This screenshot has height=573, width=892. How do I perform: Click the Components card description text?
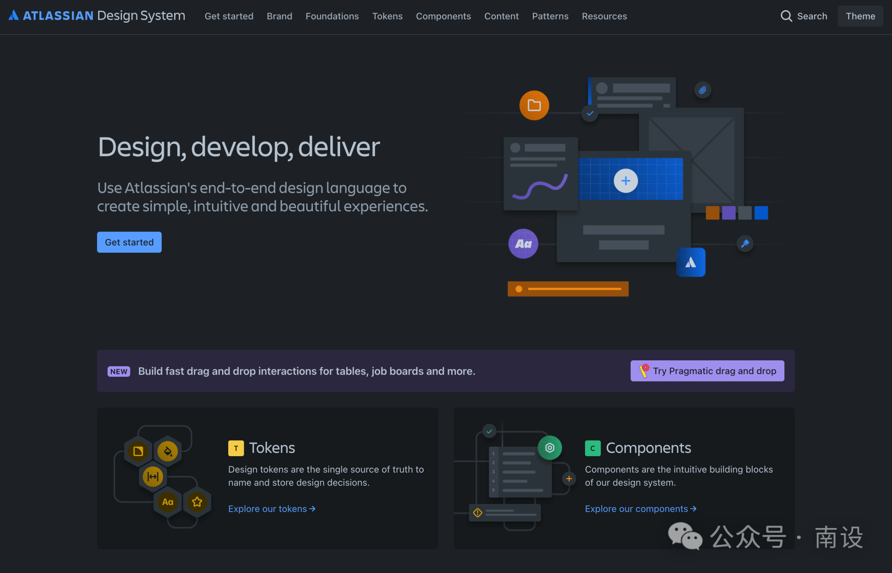[679, 476]
